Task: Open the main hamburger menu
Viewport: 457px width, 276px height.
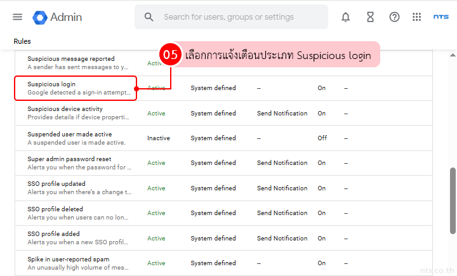Action: click(x=17, y=17)
